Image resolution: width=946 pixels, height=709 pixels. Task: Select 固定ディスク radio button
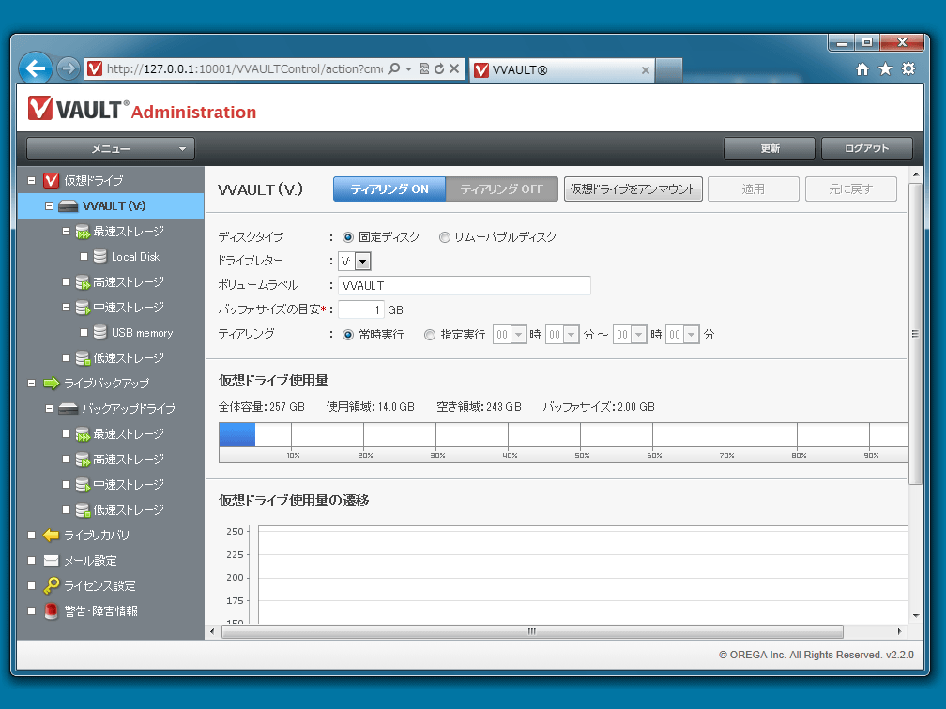click(347, 237)
